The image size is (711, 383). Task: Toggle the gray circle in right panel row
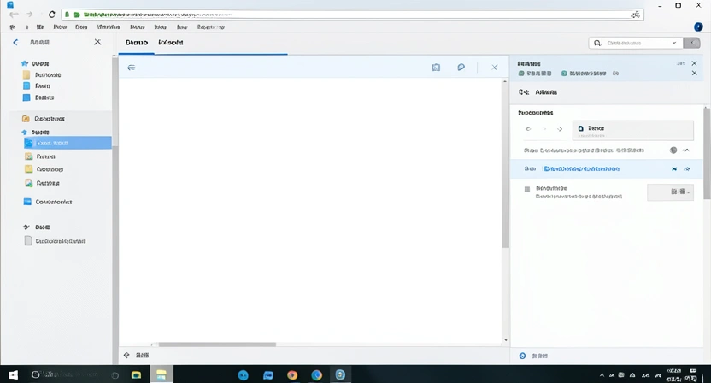[x=673, y=150]
